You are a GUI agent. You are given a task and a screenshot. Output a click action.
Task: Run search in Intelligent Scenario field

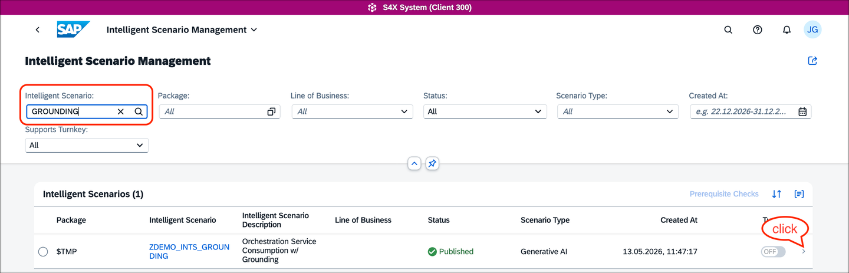tap(138, 111)
